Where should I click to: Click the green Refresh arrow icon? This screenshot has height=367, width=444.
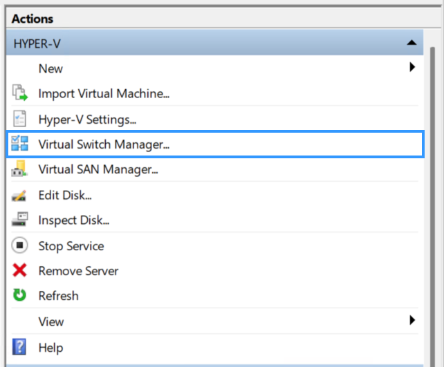click(x=19, y=295)
